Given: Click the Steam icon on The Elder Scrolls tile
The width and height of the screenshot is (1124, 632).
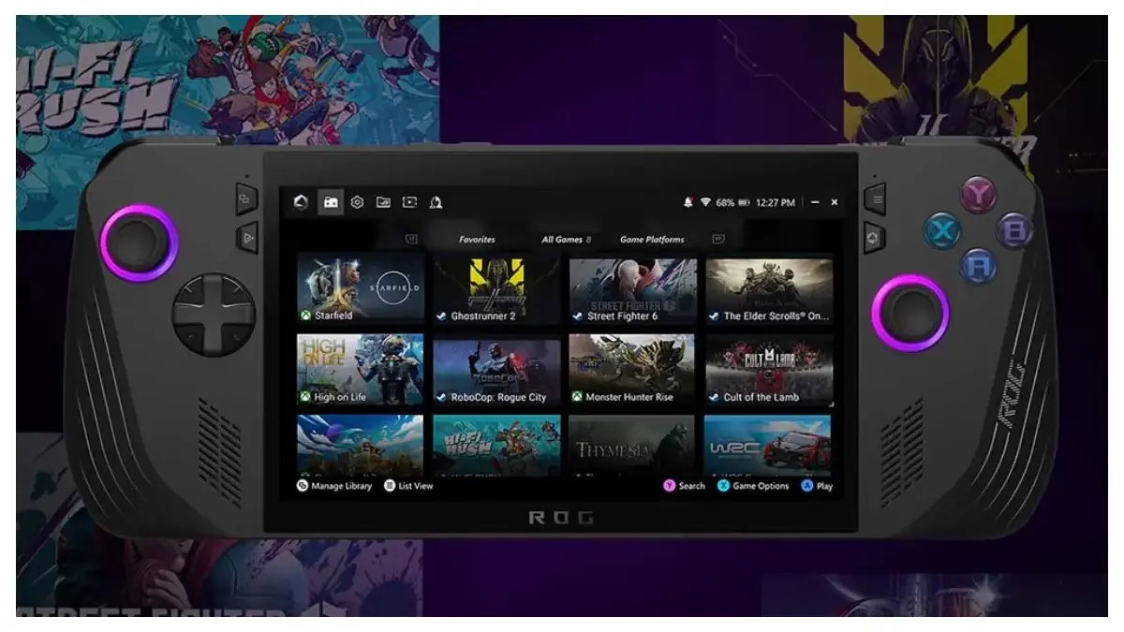Looking at the screenshot, I should point(715,316).
